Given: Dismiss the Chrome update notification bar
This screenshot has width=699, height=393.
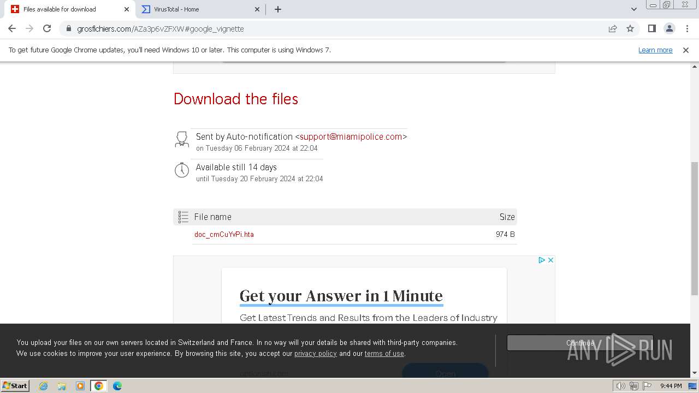Looking at the screenshot, I should (686, 50).
